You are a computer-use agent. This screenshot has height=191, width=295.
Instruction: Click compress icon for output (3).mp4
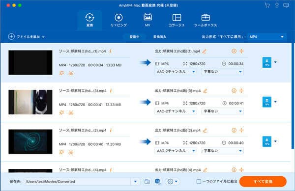pyautogui.click(x=241, y=91)
